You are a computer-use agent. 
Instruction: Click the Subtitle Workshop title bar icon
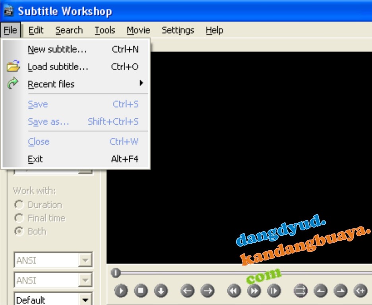tap(9, 11)
